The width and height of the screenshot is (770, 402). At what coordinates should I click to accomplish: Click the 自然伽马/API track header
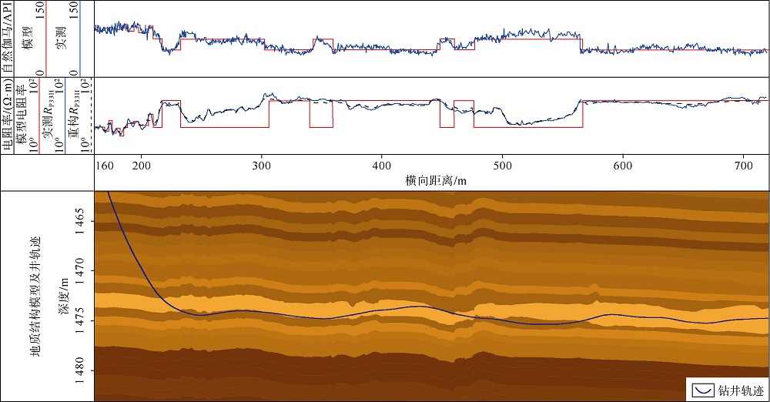[x=10, y=39]
